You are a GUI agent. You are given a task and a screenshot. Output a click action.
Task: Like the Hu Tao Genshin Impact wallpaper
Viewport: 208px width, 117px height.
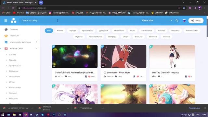tap(189, 77)
